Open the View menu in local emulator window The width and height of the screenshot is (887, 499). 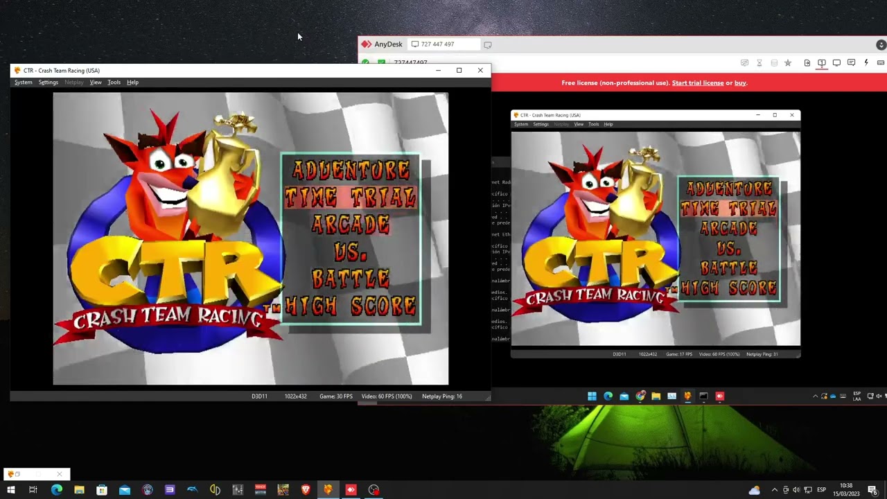(96, 82)
